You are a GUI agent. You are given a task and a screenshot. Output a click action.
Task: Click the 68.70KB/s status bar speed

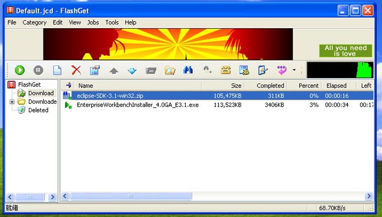pyautogui.click(x=332, y=208)
